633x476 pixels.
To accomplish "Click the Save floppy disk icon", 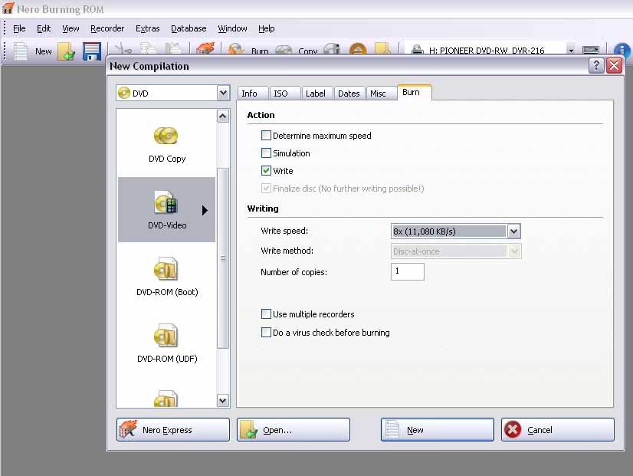I will [92, 51].
